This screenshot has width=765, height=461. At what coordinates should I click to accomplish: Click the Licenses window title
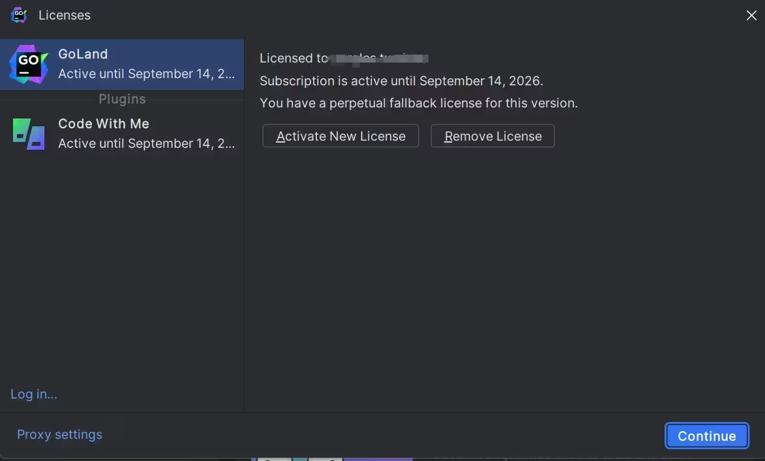65,15
